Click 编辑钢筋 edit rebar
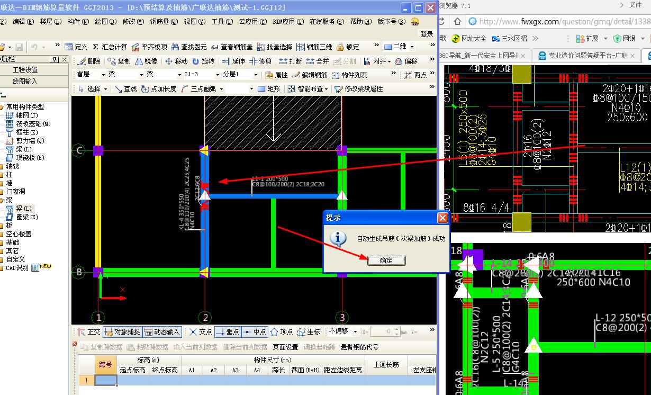The image size is (651, 395). [310, 75]
